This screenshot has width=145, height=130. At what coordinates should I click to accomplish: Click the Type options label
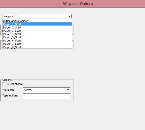[x=10, y=96]
